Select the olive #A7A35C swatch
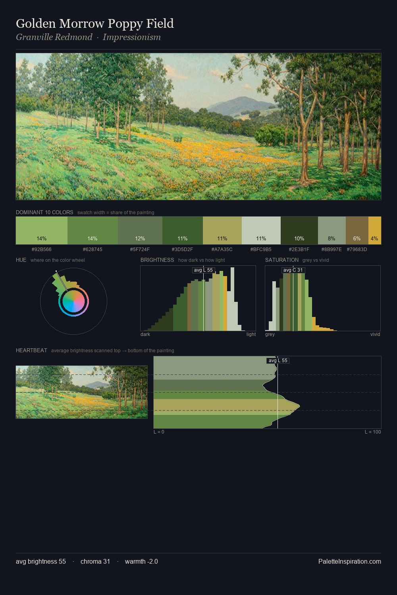 tap(222, 230)
